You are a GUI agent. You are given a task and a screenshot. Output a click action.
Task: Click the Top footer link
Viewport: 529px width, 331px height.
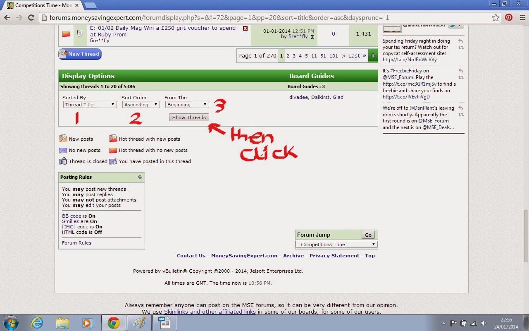370,256
